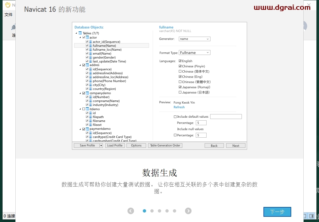Click the itdemo table icon
The width and height of the screenshot is (319, 222).
tap(87, 109)
